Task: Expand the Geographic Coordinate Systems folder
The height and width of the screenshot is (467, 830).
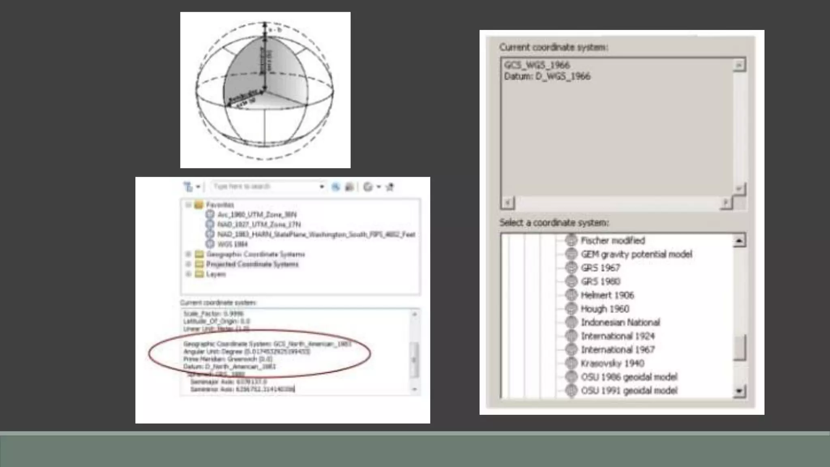Action: point(188,254)
